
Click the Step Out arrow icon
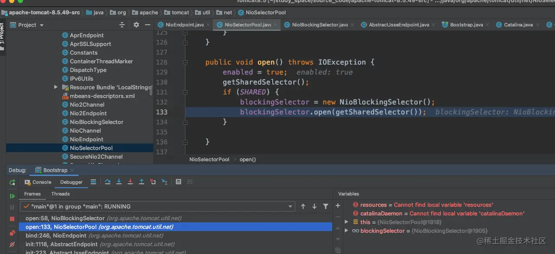(142, 182)
